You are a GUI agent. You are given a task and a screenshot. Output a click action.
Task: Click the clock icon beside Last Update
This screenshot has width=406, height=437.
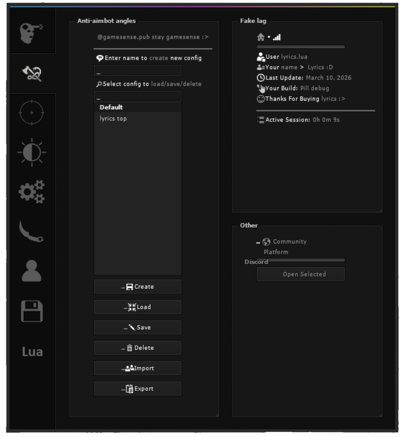261,78
